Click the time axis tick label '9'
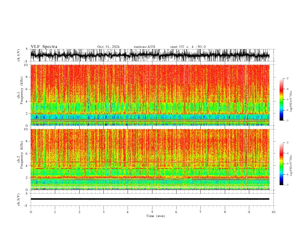308x238 pixels. [249, 212]
